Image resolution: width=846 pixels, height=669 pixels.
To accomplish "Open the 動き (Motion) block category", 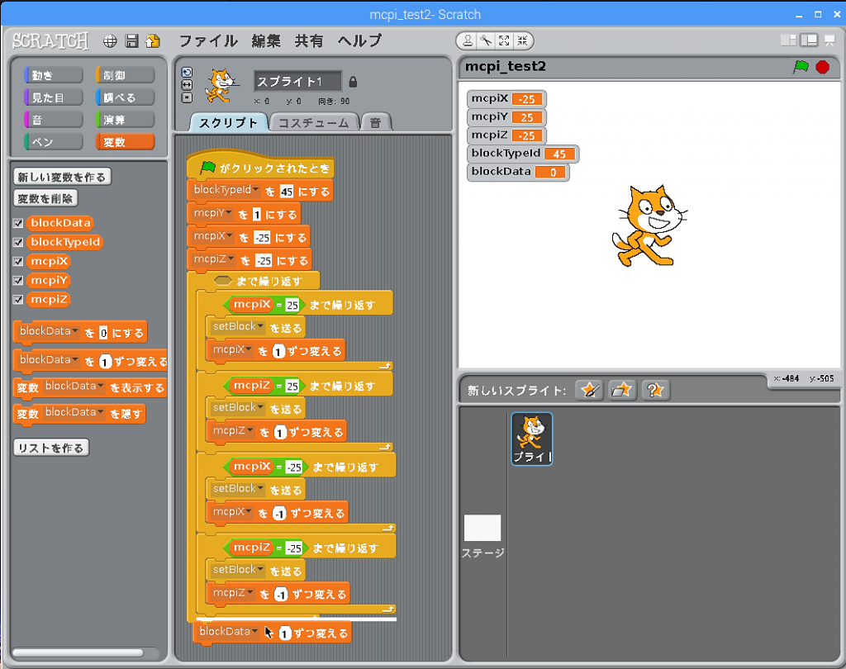I will coord(54,75).
